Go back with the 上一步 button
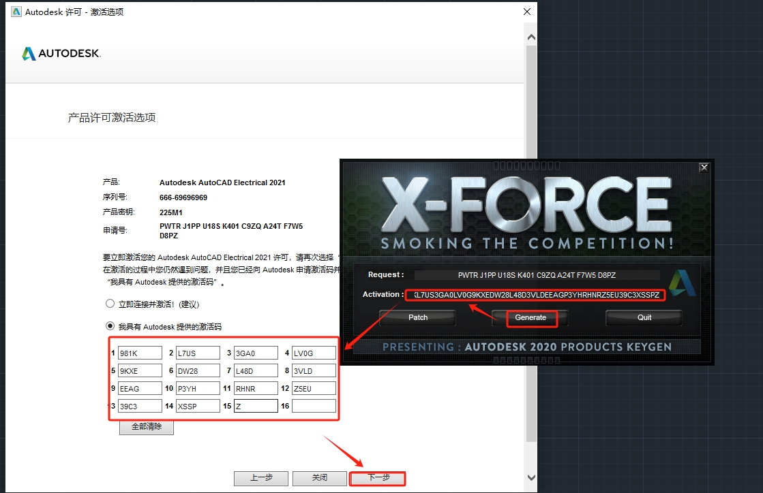This screenshot has width=763, height=493. tap(260, 478)
